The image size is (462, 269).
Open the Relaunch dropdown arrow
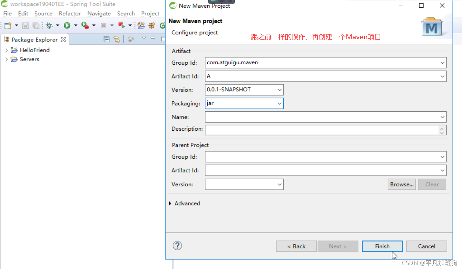tap(130, 25)
